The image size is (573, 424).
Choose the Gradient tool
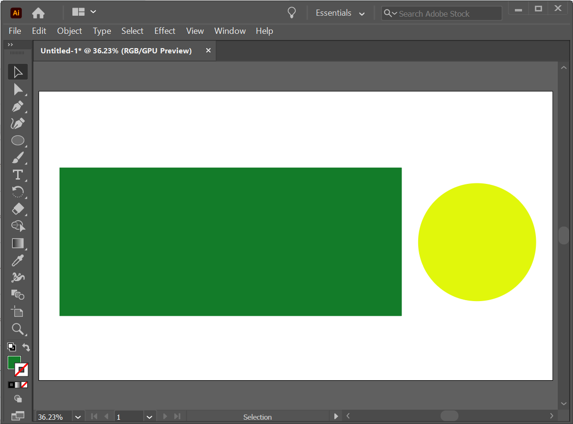click(x=18, y=243)
